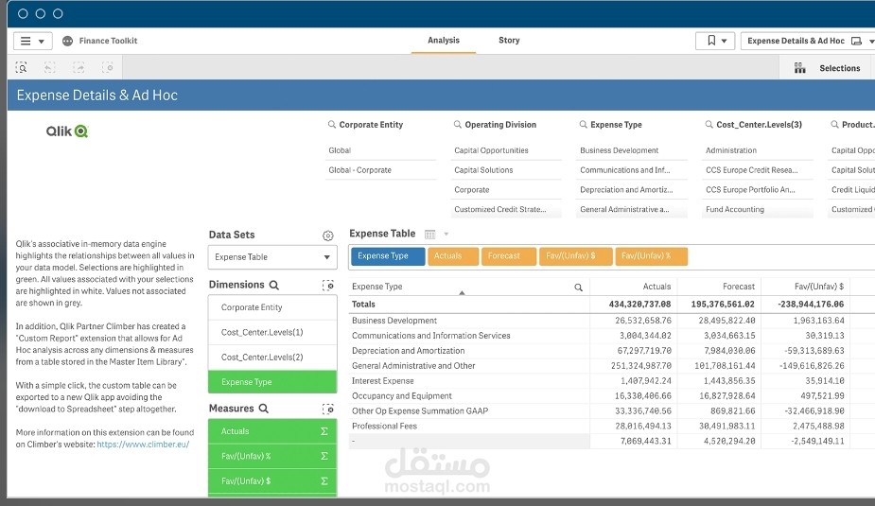Open the Selections tool
This screenshot has width=875, height=506.
click(x=827, y=68)
